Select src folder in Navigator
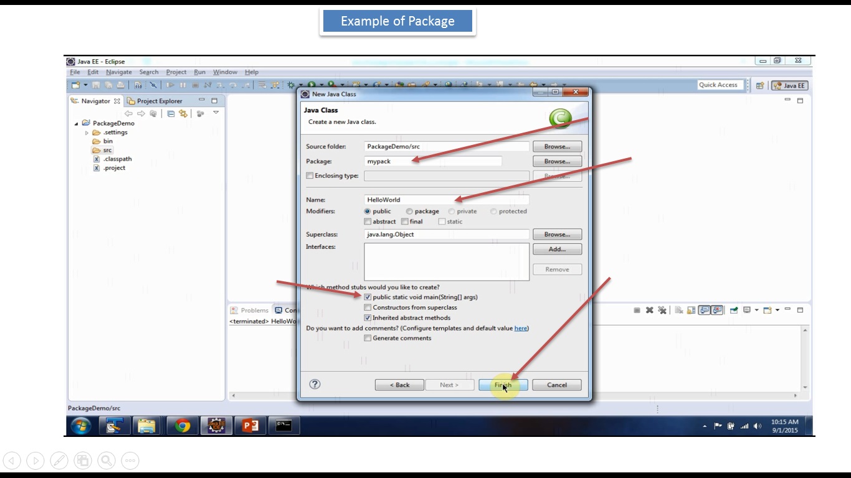This screenshot has width=851, height=478. 102,150
